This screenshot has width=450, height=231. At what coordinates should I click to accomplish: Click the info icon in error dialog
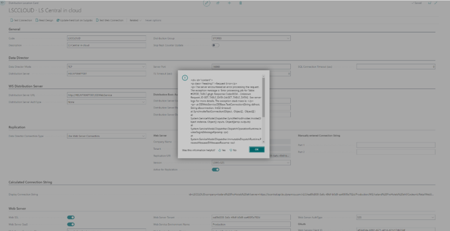pyautogui.click(x=185, y=78)
